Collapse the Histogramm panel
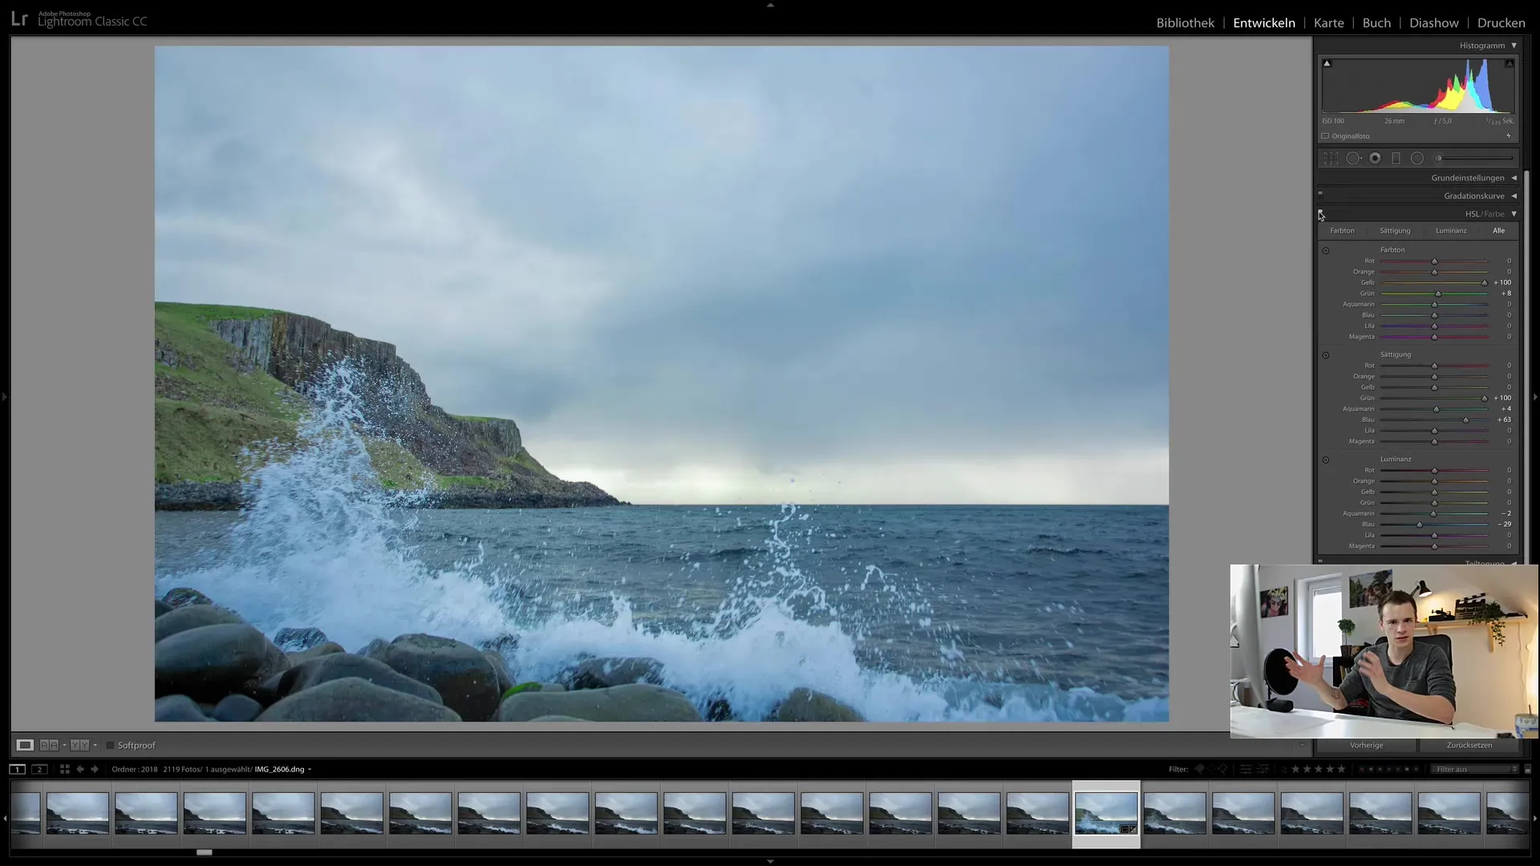Viewport: 1540px width, 866px height. pos(1514,46)
